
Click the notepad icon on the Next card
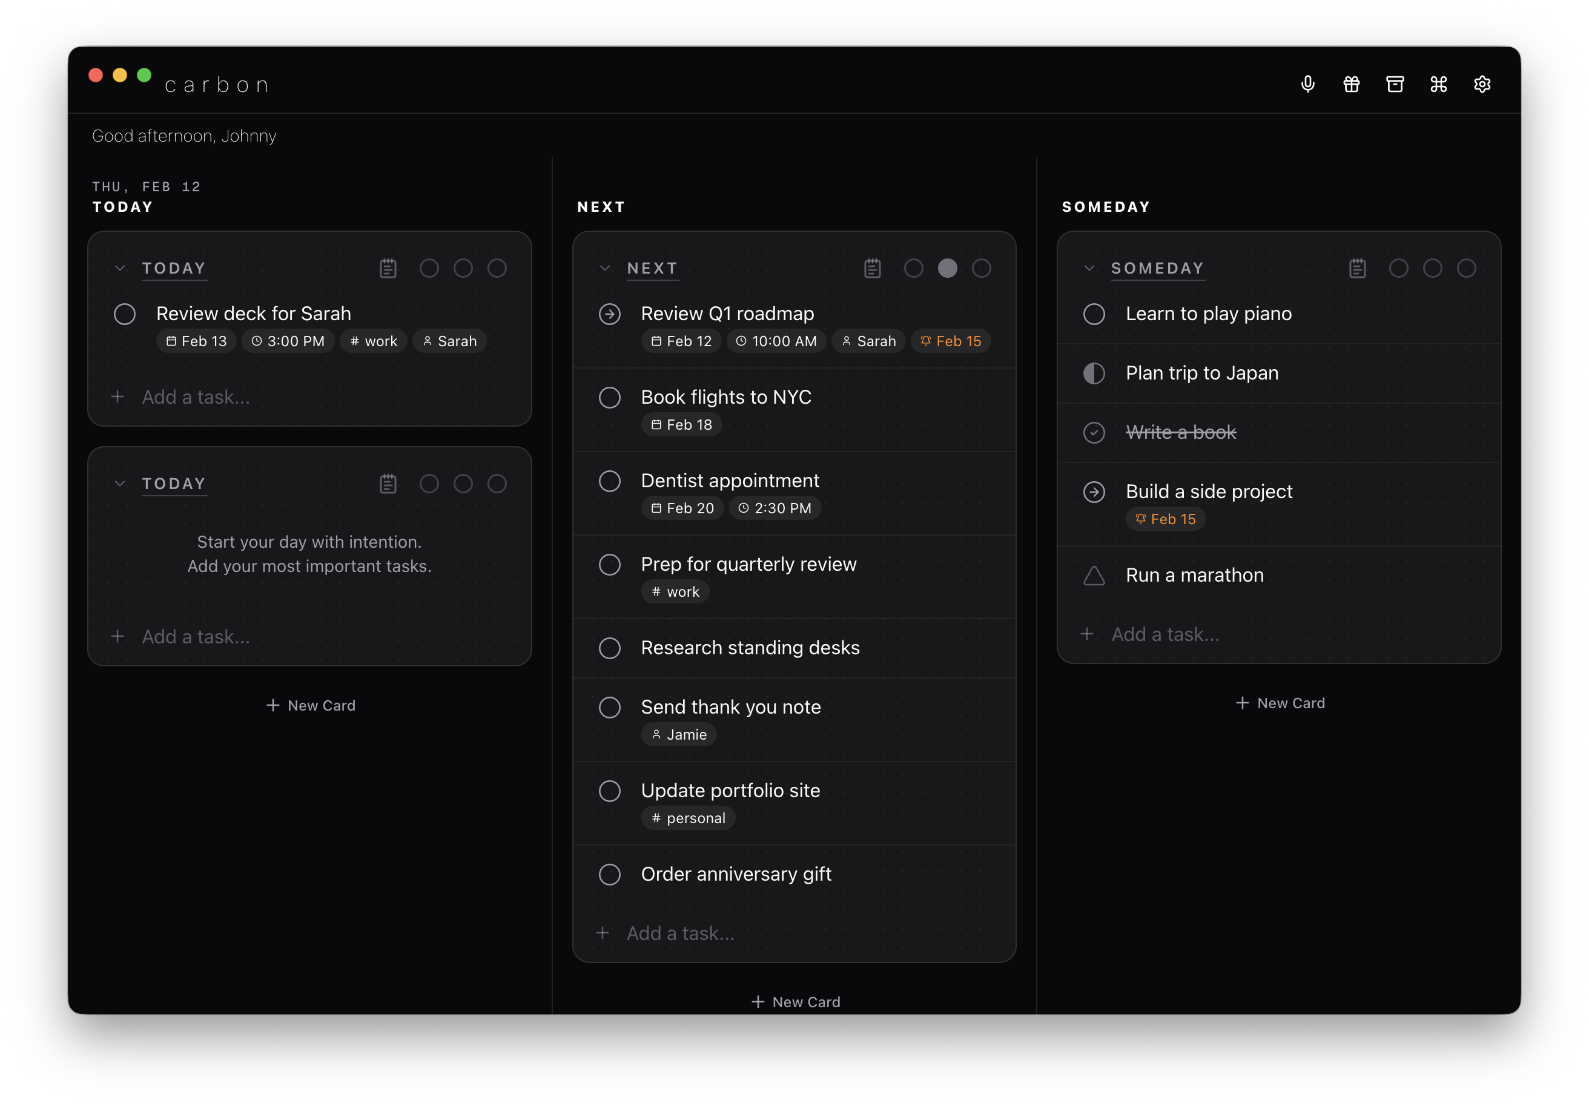[873, 268]
